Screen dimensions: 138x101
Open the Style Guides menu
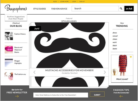39,9
